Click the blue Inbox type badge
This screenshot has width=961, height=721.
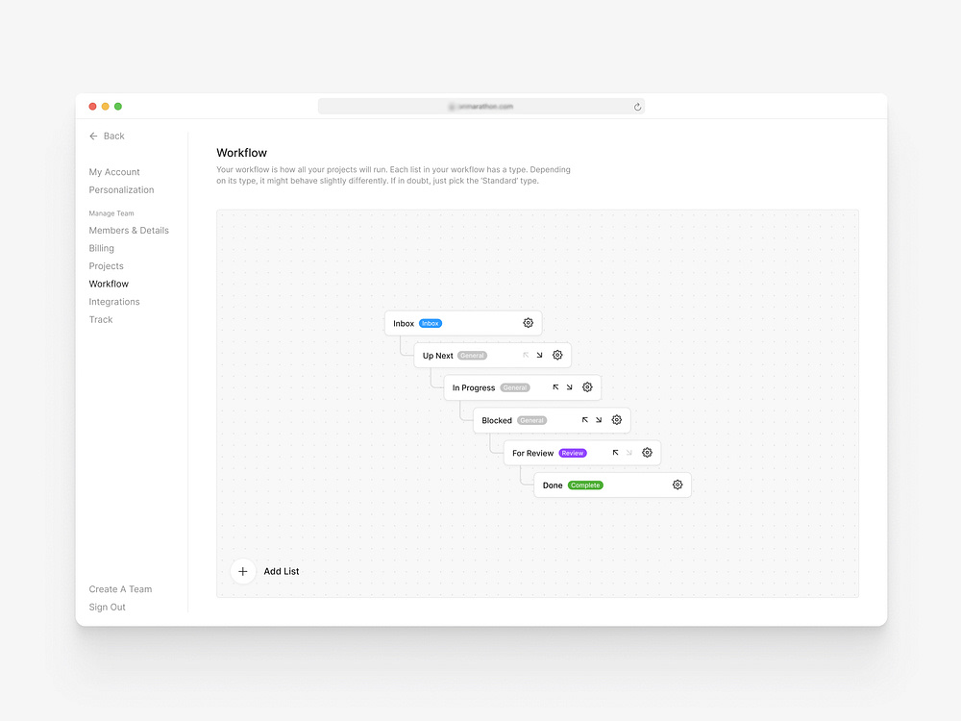[431, 324]
